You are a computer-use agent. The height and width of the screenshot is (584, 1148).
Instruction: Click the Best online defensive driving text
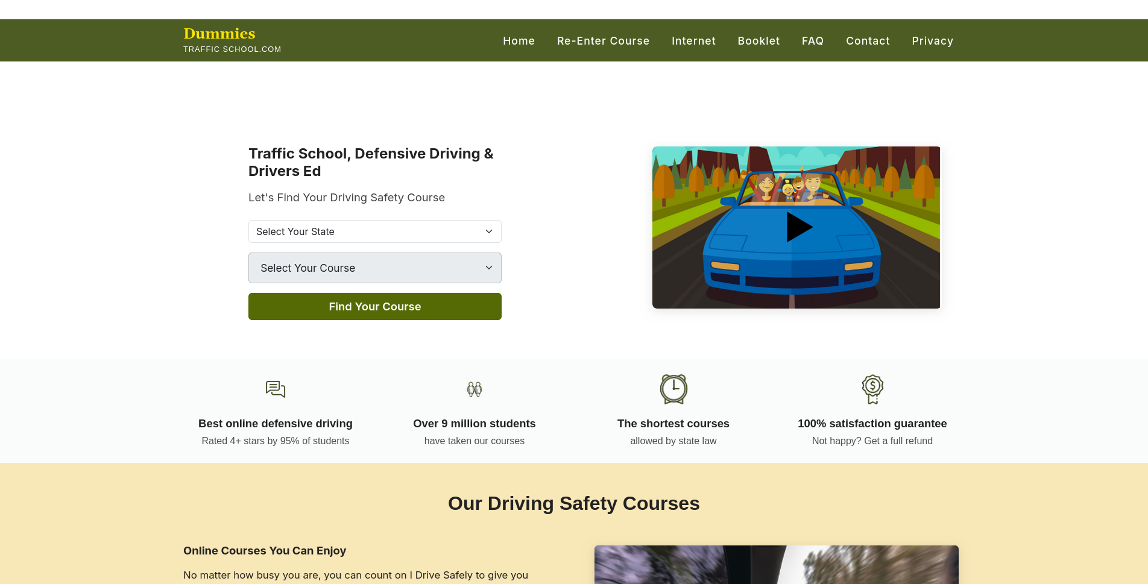276,424
